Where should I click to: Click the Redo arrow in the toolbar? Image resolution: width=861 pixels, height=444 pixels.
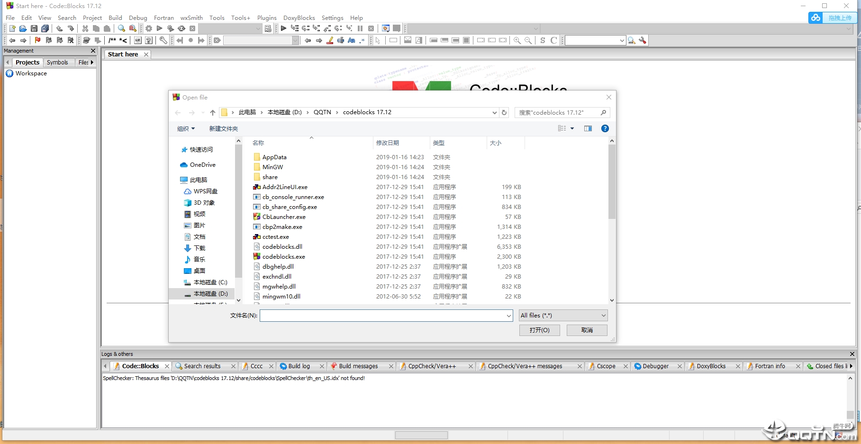tap(71, 28)
